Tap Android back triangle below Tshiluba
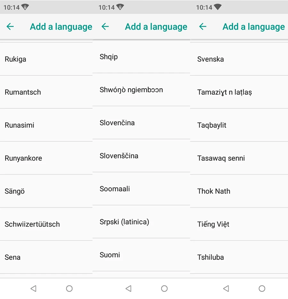 226,288
